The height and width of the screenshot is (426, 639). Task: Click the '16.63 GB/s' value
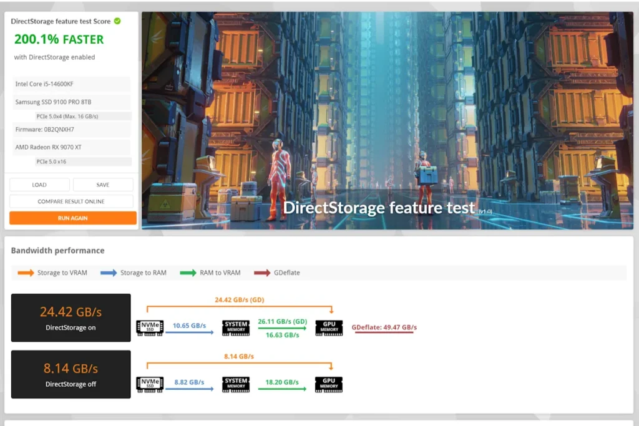[283, 335]
